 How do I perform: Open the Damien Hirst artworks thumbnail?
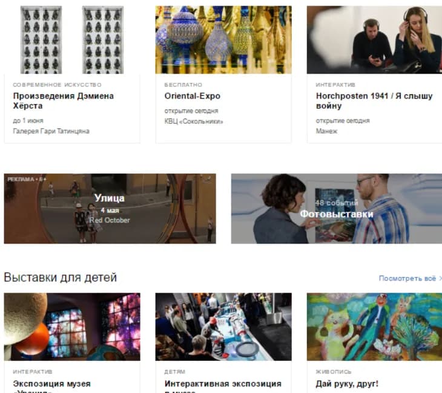(72, 40)
